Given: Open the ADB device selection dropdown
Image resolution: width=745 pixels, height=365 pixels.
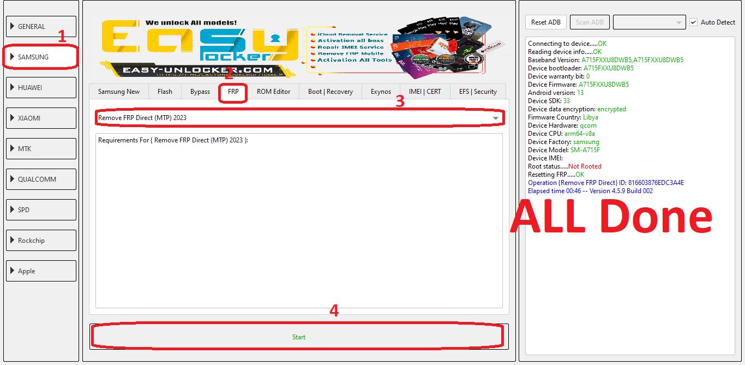Looking at the screenshot, I should click(649, 22).
